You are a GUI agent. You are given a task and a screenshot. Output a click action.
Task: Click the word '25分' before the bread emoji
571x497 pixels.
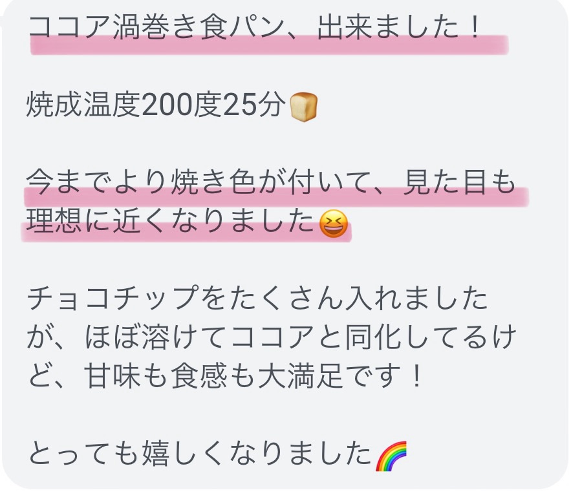pyautogui.click(x=253, y=105)
